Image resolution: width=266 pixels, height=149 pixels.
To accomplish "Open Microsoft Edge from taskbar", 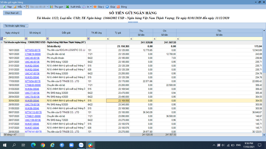I will click(x=33, y=145).
